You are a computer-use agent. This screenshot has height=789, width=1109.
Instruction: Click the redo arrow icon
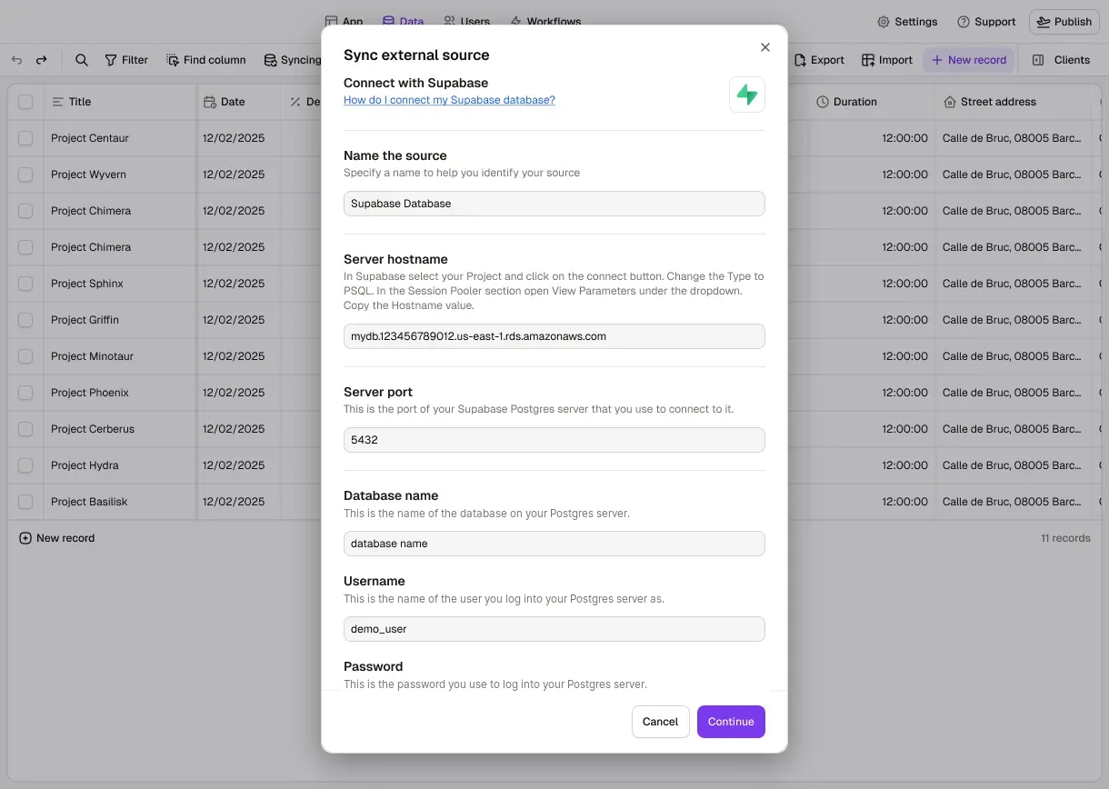click(x=41, y=60)
